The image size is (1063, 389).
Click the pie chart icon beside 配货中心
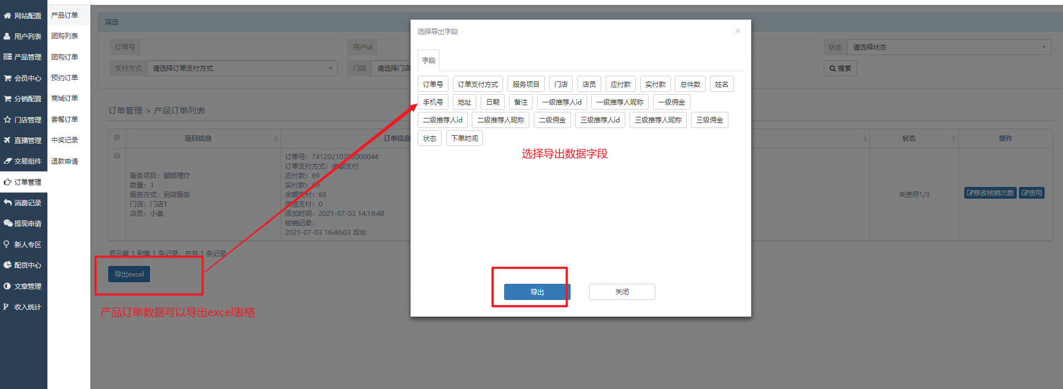pyautogui.click(x=7, y=265)
